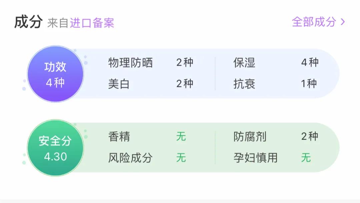Select the 物理防晒 2种 count label

185,62
